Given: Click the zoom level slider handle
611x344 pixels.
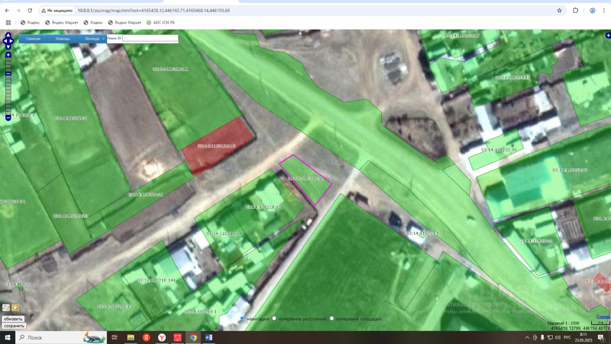Looking at the screenshot, I should 8,74.
